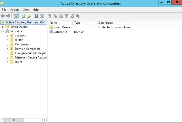The width and height of the screenshot is (182, 123).
Task: Select the Active Directory Users and Computers root label
Action: point(26,22)
